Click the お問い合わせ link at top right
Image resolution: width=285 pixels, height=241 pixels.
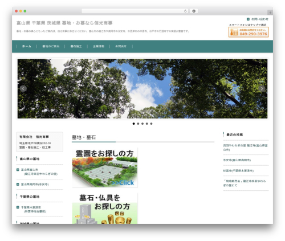(259, 19)
